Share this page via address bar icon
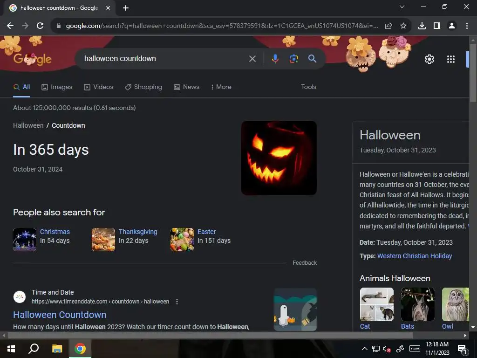 (x=388, y=26)
